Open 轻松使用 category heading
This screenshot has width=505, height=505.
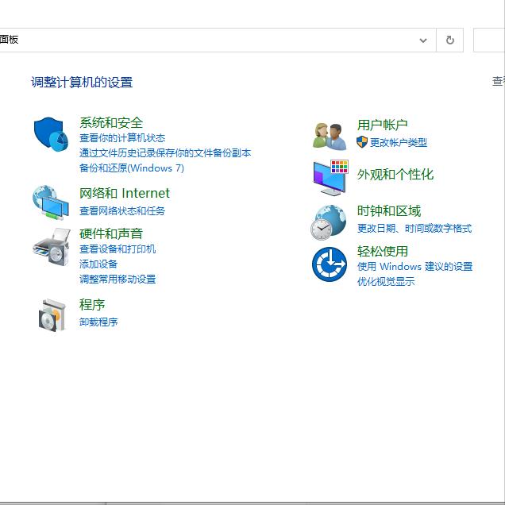tap(383, 252)
